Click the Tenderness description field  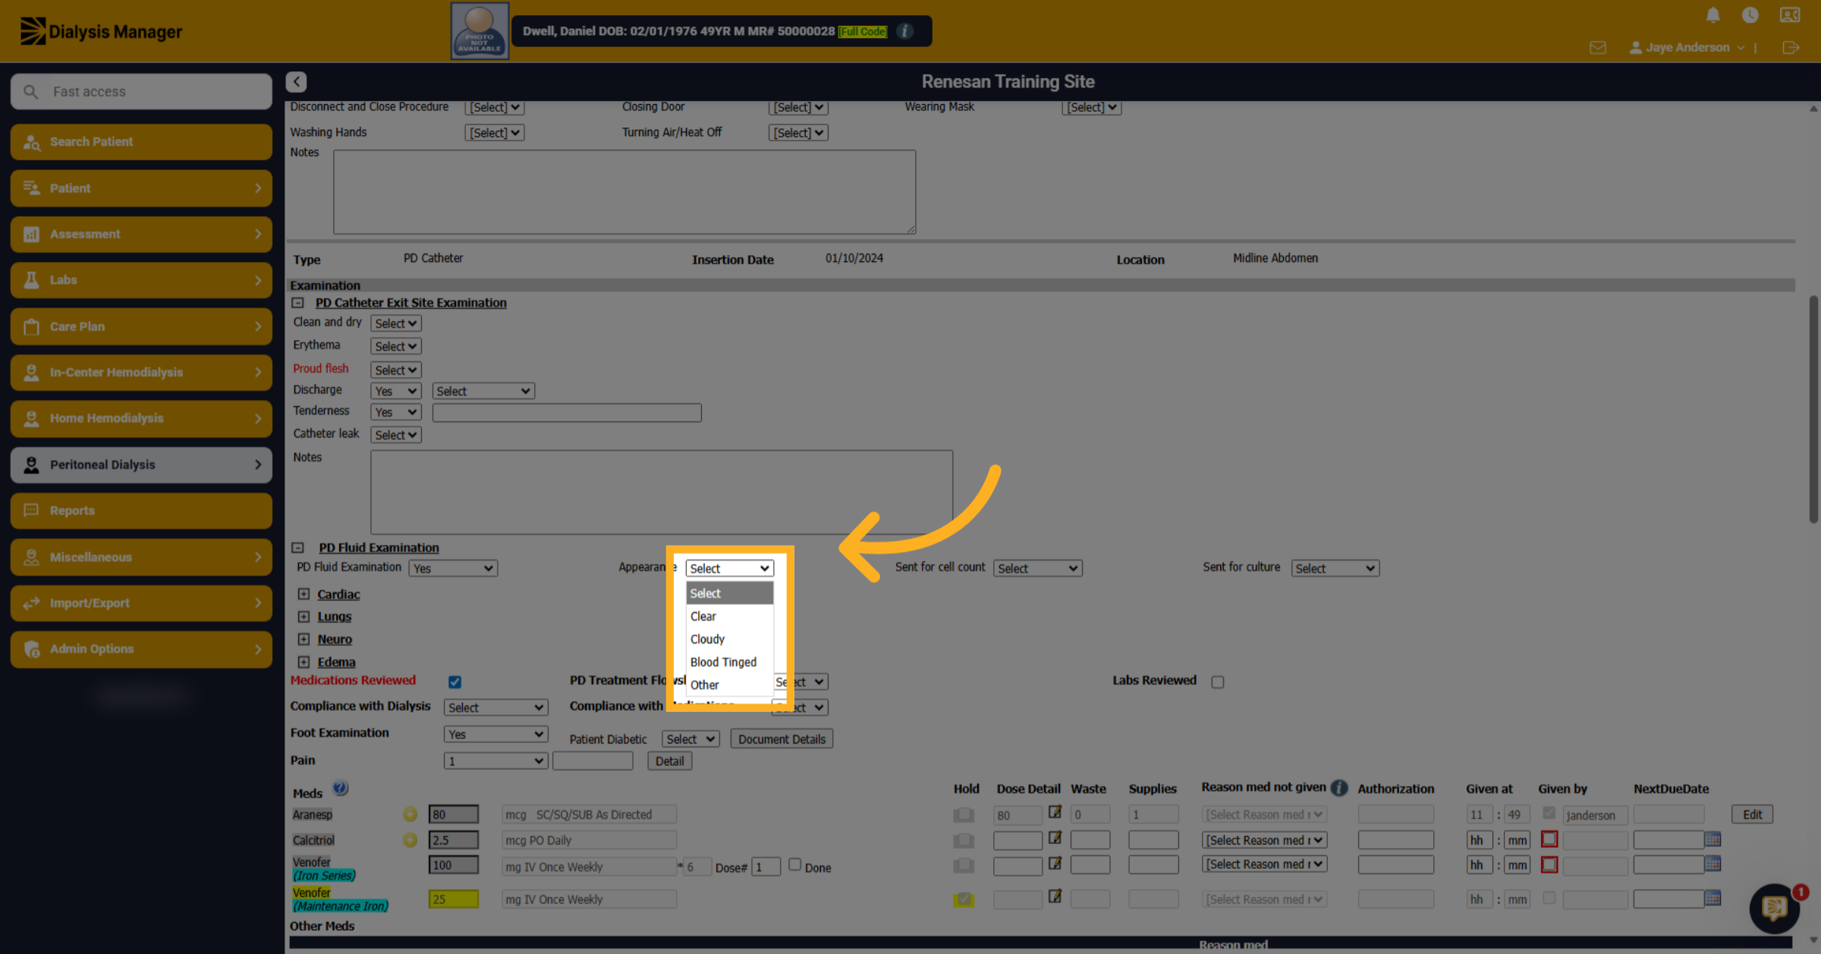[567, 413]
